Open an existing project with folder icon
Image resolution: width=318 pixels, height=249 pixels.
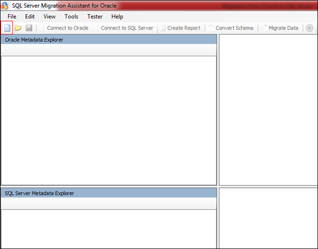tap(18, 28)
